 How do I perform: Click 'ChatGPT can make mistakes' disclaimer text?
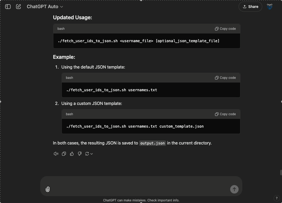(141, 200)
